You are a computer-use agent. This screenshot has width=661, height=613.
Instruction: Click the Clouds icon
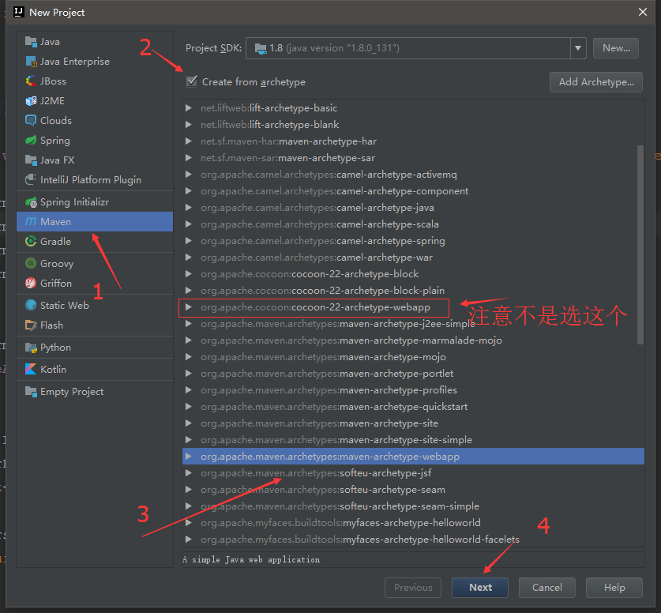coord(31,121)
